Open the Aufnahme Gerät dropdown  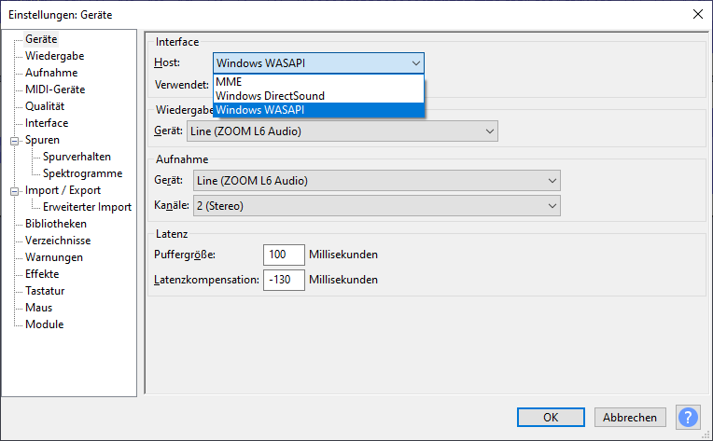pos(376,181)
